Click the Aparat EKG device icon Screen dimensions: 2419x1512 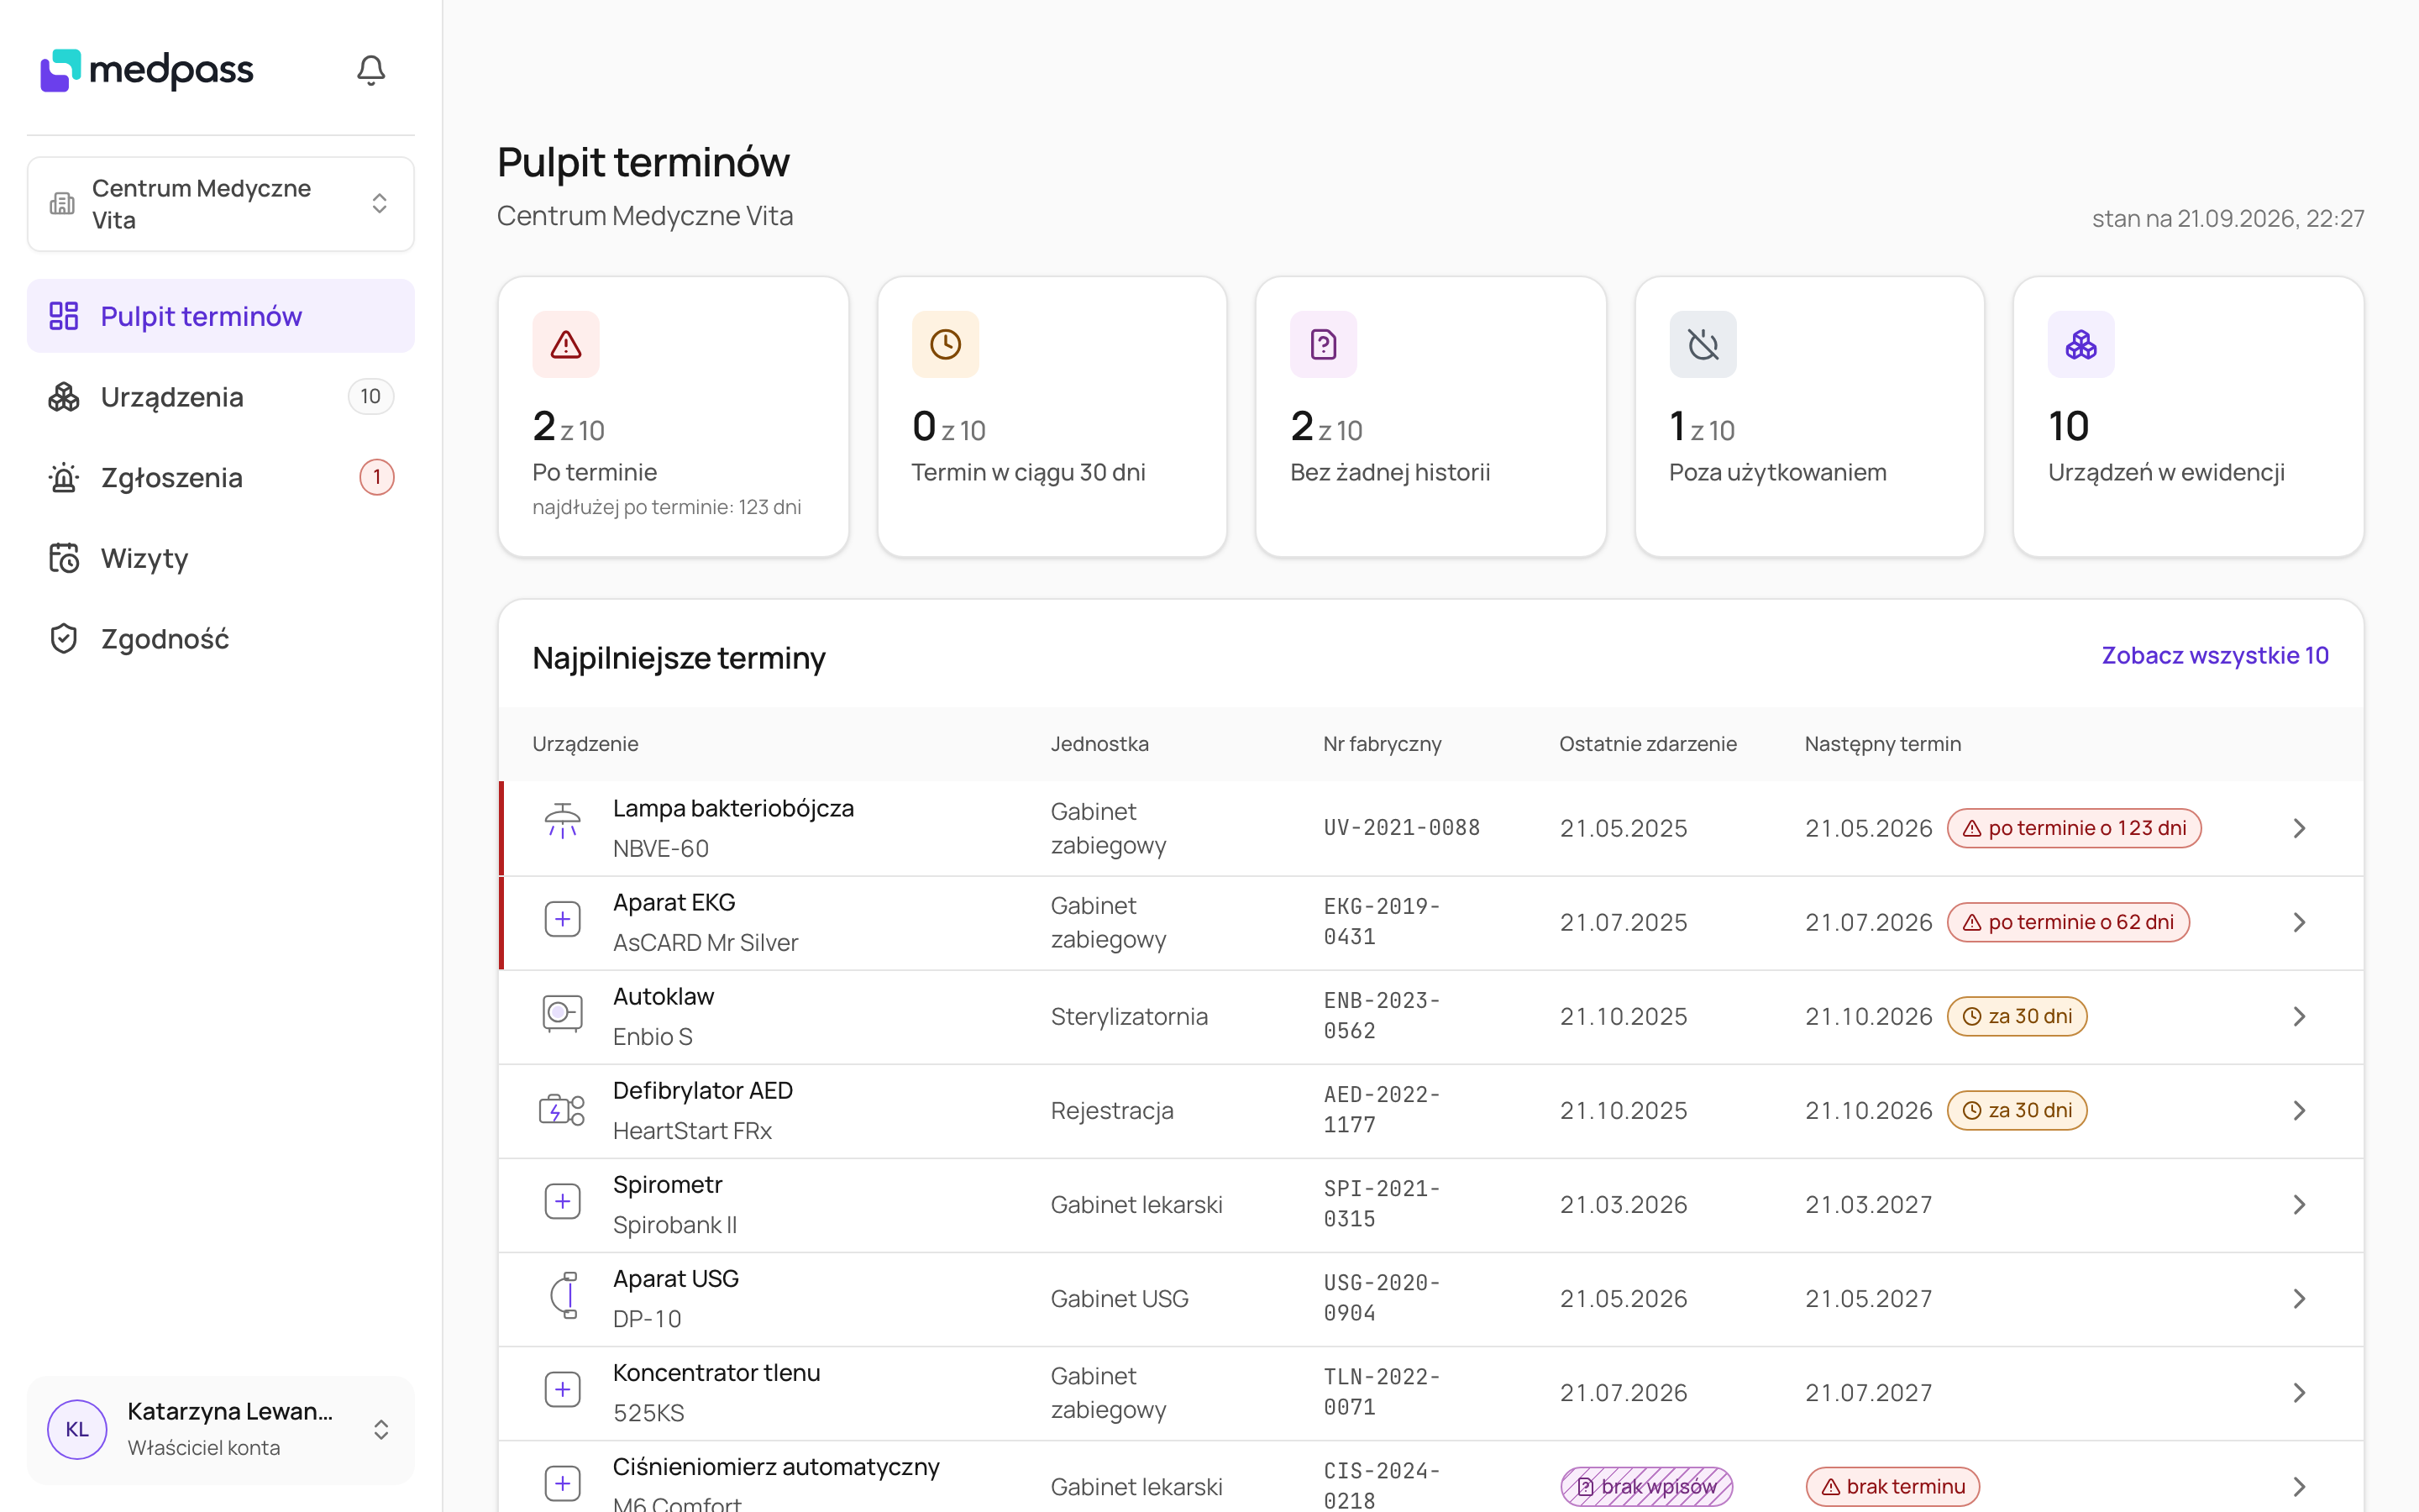(563, 919)
